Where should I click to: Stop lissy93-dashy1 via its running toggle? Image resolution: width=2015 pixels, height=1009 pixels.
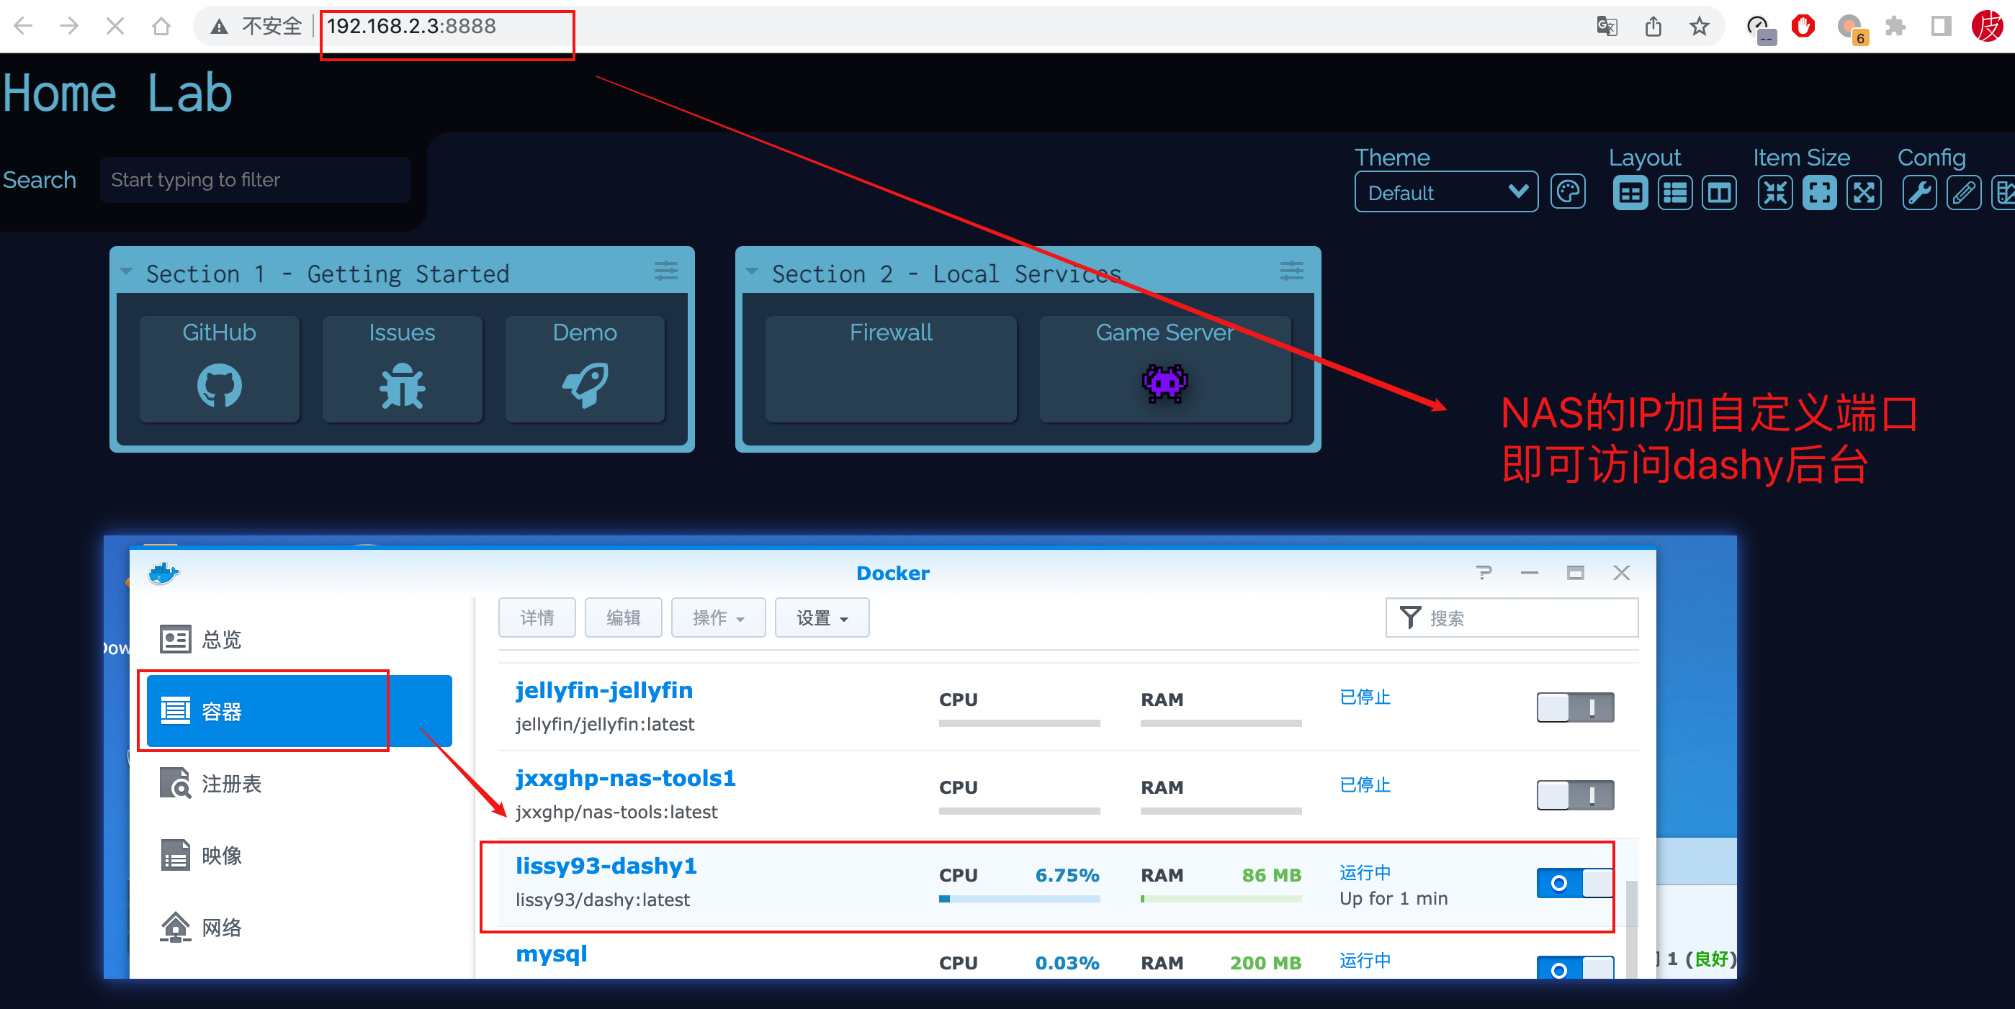tap(1574, 883)
